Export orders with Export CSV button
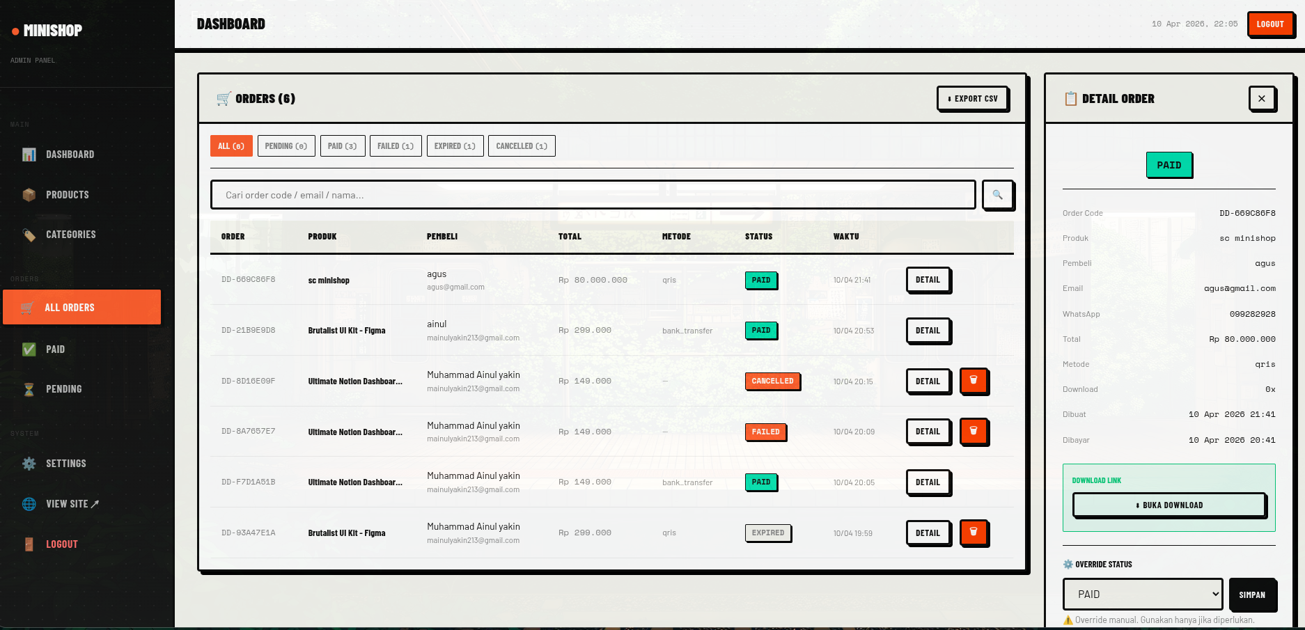The height and width of the screenshot is (630, 1305). point(972,99)
